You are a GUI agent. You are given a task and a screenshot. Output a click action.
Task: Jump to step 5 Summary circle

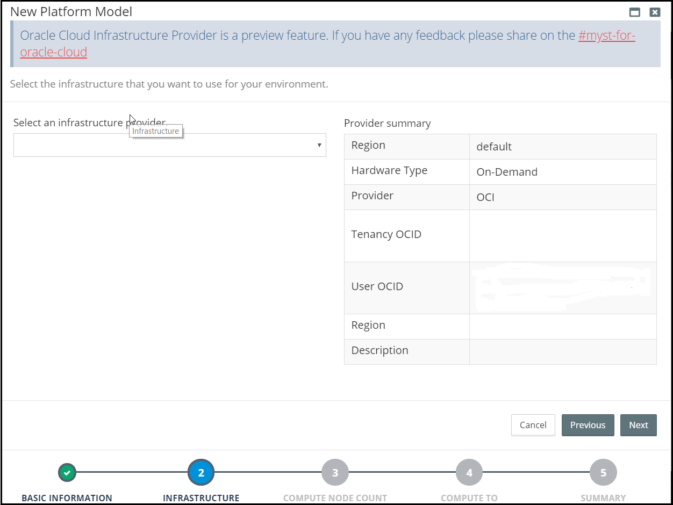[603, 473]
